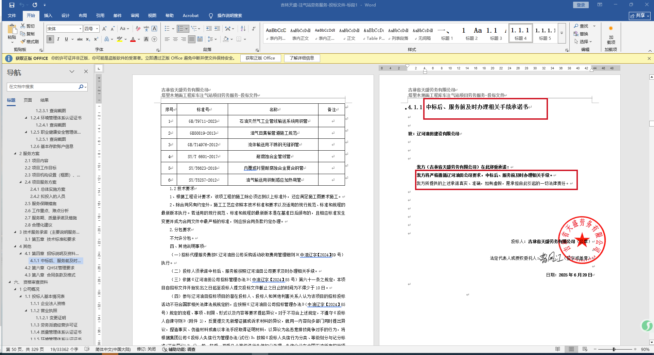Image resolution: width=654 pixels, height=355 pixels.
Task: Switch to the 插入 (Insert) ribbon tab
Action: pos(48,16)
